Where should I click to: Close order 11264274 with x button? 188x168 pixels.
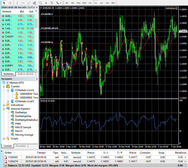(x=185, y=161)
